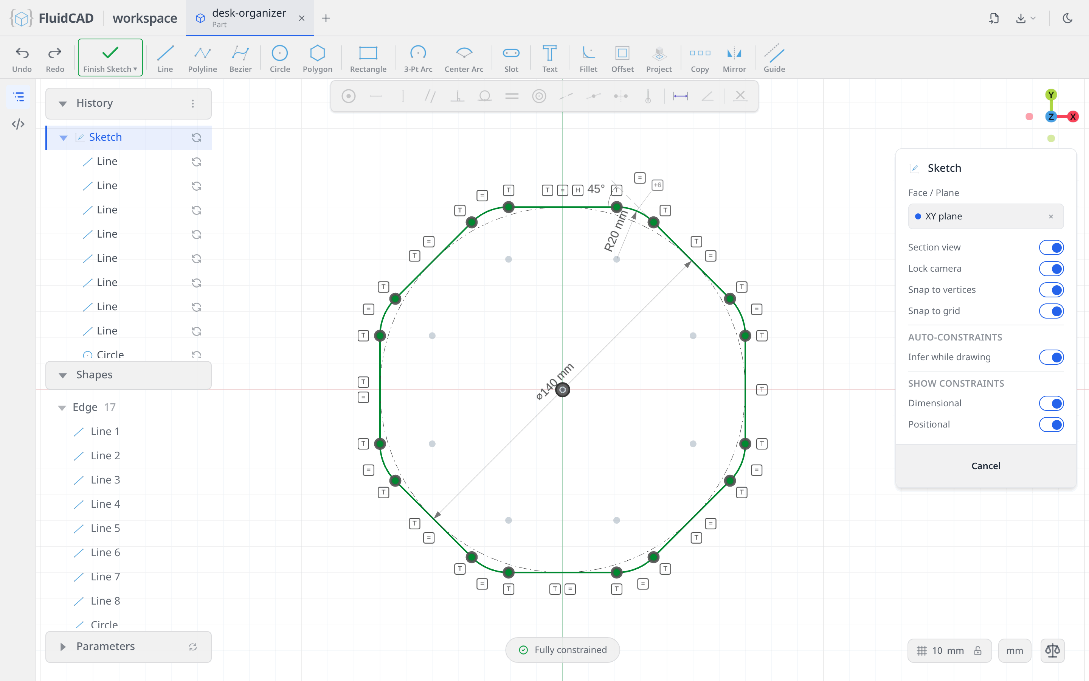Apply the coincident constraint
This screenshot has width=1089, height=681.
(x=348, y=96)
